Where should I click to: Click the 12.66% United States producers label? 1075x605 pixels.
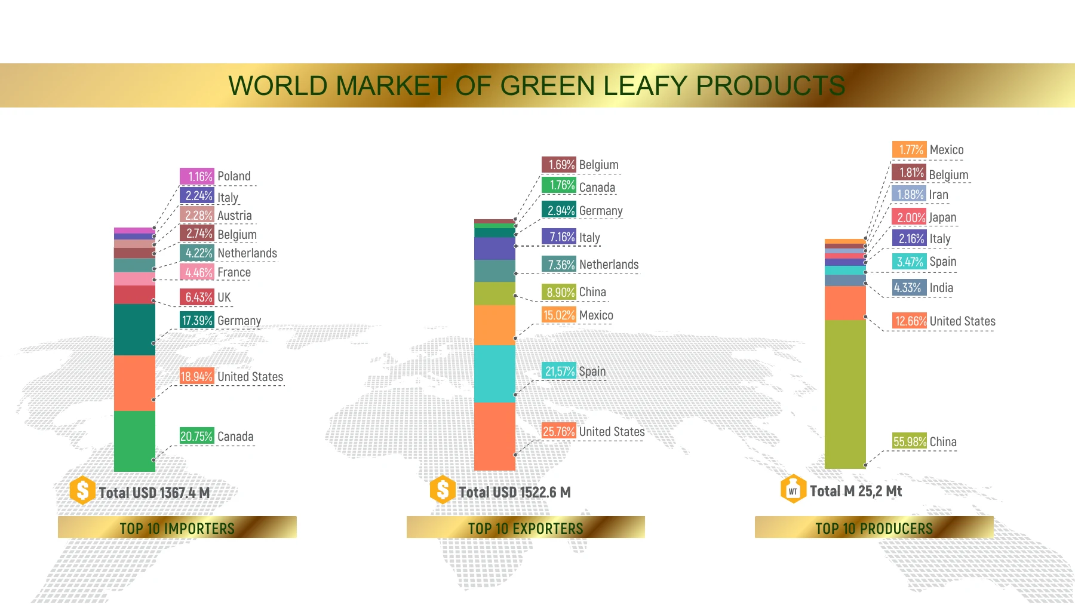tap(944, 321)
